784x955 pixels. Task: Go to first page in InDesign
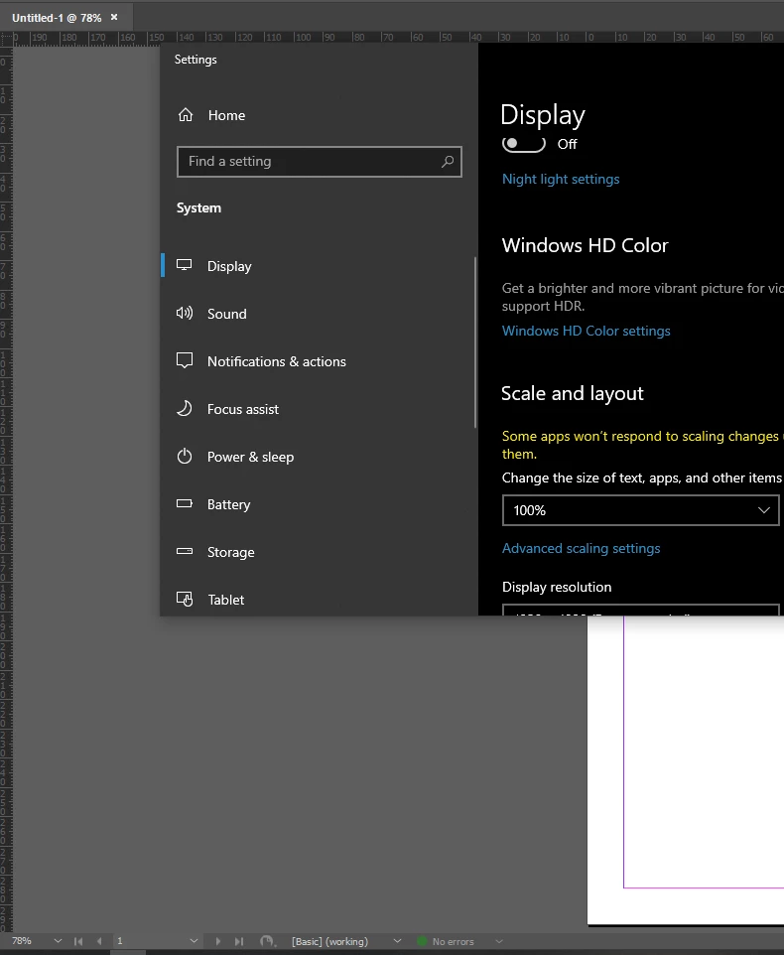click(78, 941)
